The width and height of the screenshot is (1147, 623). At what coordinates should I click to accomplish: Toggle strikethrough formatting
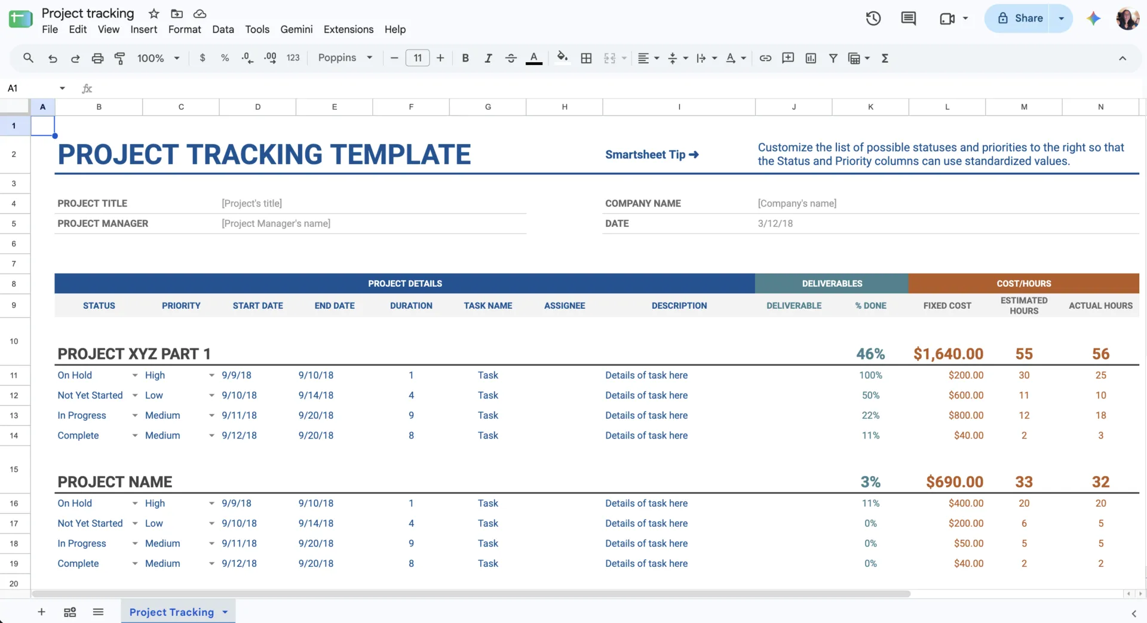tap(511, 58)
